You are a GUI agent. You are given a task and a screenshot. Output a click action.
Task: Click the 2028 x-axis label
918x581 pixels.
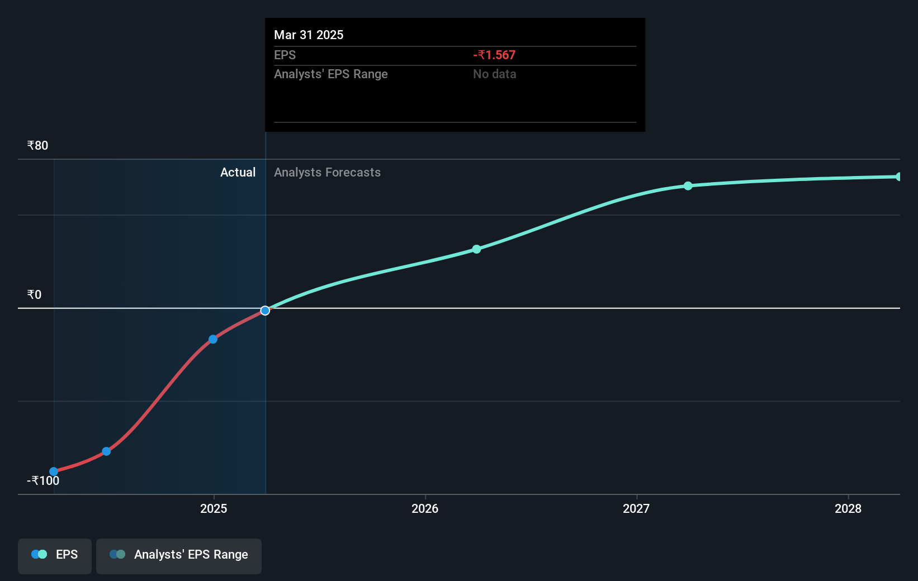click(848, 508)
